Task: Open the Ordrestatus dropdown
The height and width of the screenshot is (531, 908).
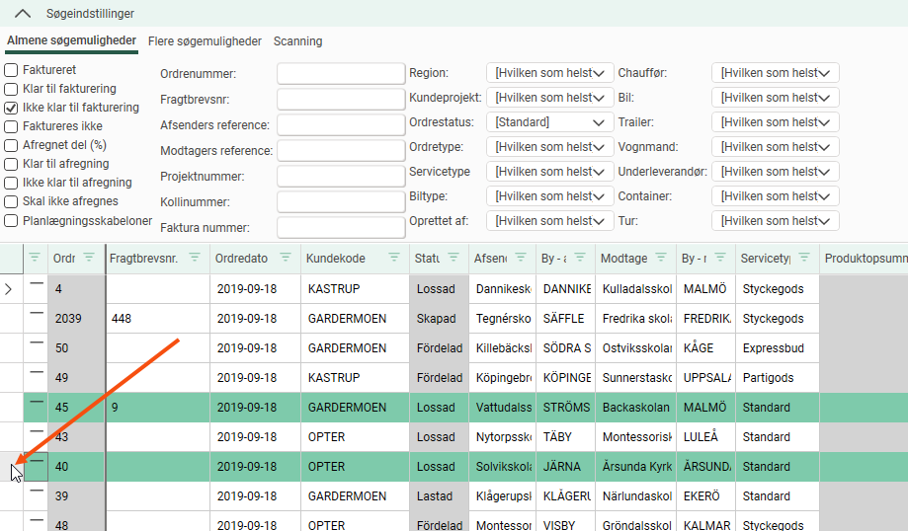Action: point(550,122)
